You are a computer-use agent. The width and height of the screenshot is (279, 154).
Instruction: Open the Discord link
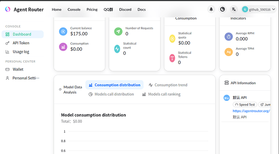click(125, 10)
